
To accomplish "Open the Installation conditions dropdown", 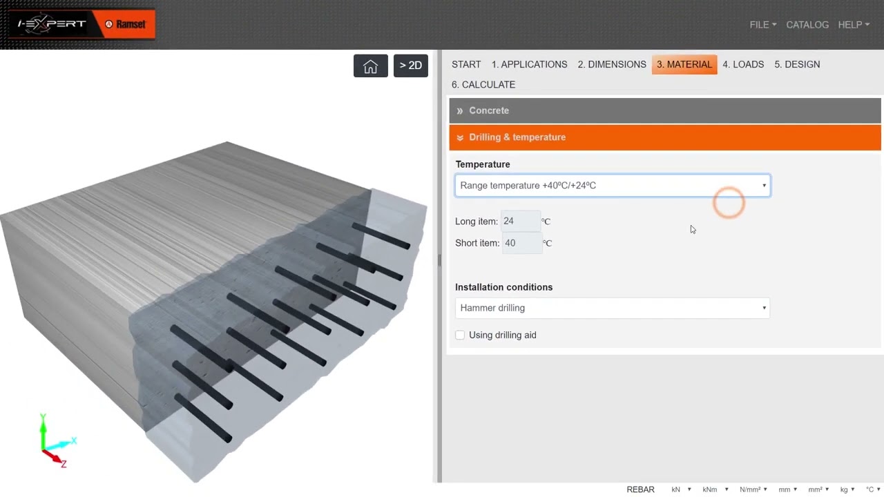I will pyautogui.click(x=613, y=308).
